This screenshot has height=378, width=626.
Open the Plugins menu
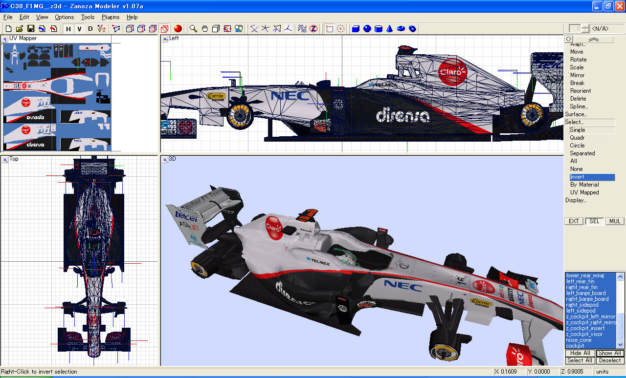tap(111, 17)
